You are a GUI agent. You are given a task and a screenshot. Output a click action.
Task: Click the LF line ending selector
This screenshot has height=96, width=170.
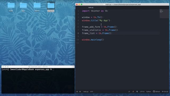click(129, 91)
